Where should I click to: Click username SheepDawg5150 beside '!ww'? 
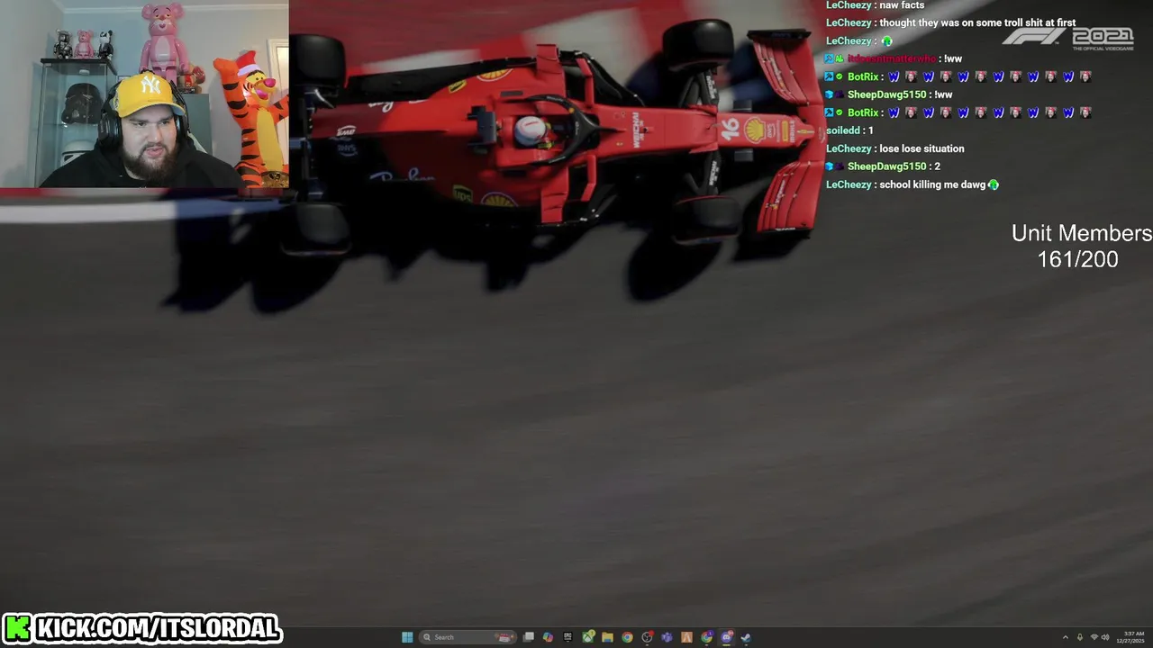click(887, 94)
